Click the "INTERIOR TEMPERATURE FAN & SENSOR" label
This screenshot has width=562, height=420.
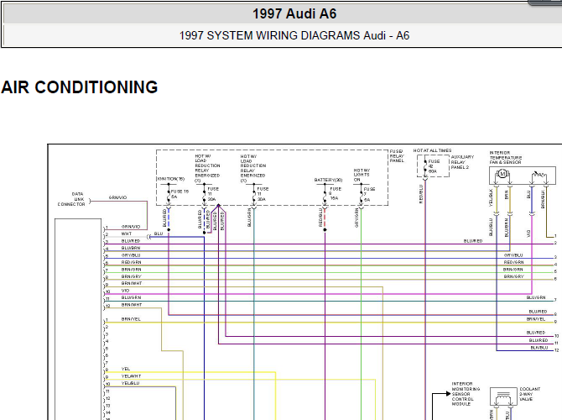point(506,158)
